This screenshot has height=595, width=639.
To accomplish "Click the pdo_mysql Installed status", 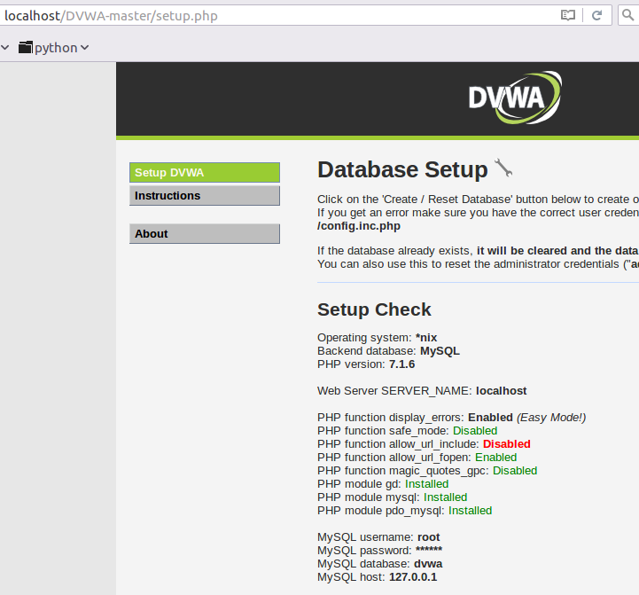I will 470,511.
